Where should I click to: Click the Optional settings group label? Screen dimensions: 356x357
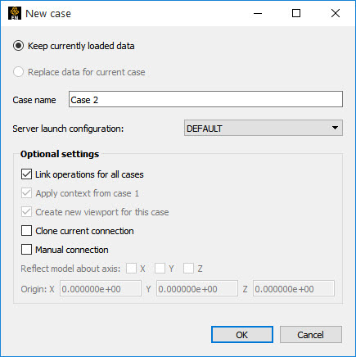[x=60, y=154]
